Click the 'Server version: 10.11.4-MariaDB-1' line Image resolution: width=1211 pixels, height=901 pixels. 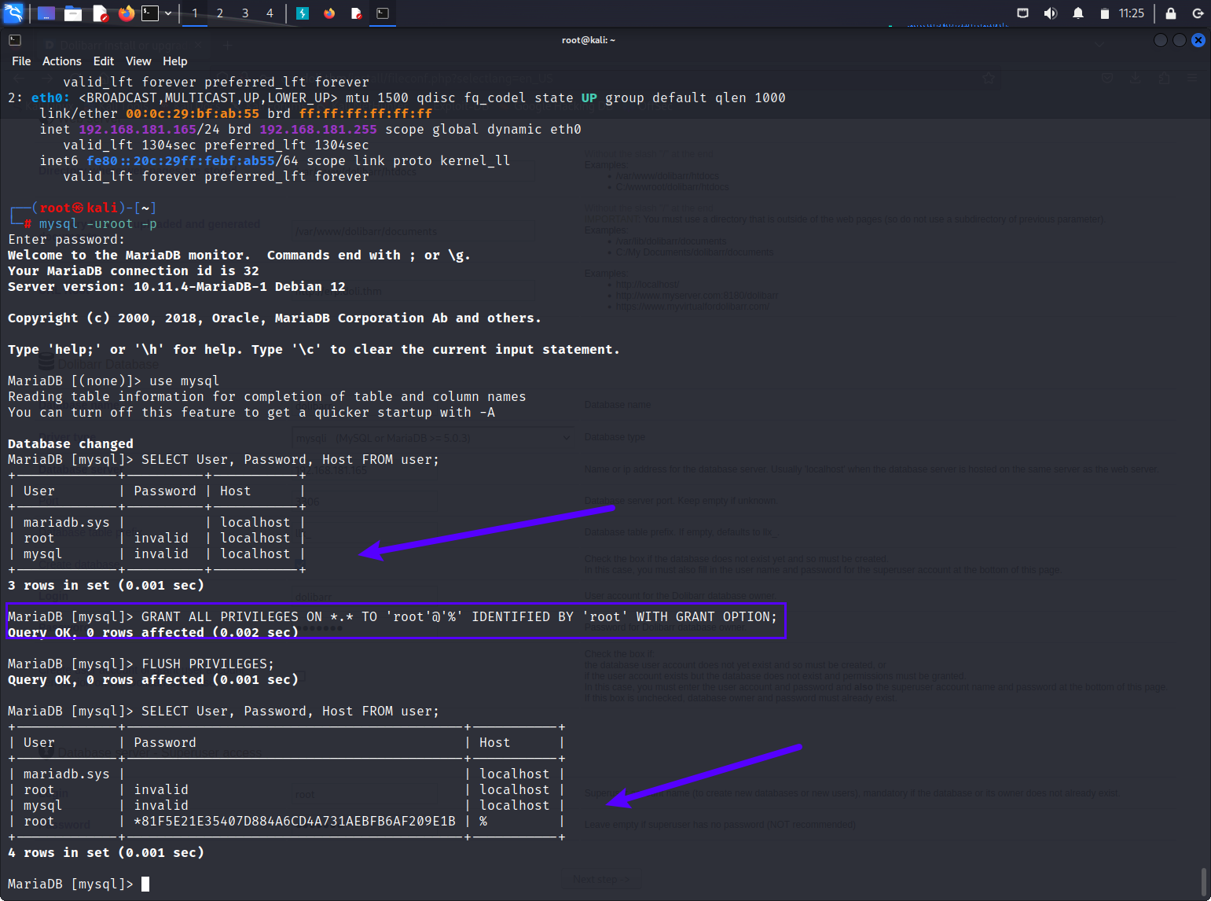pyautogui.click(x=177, y=286)
